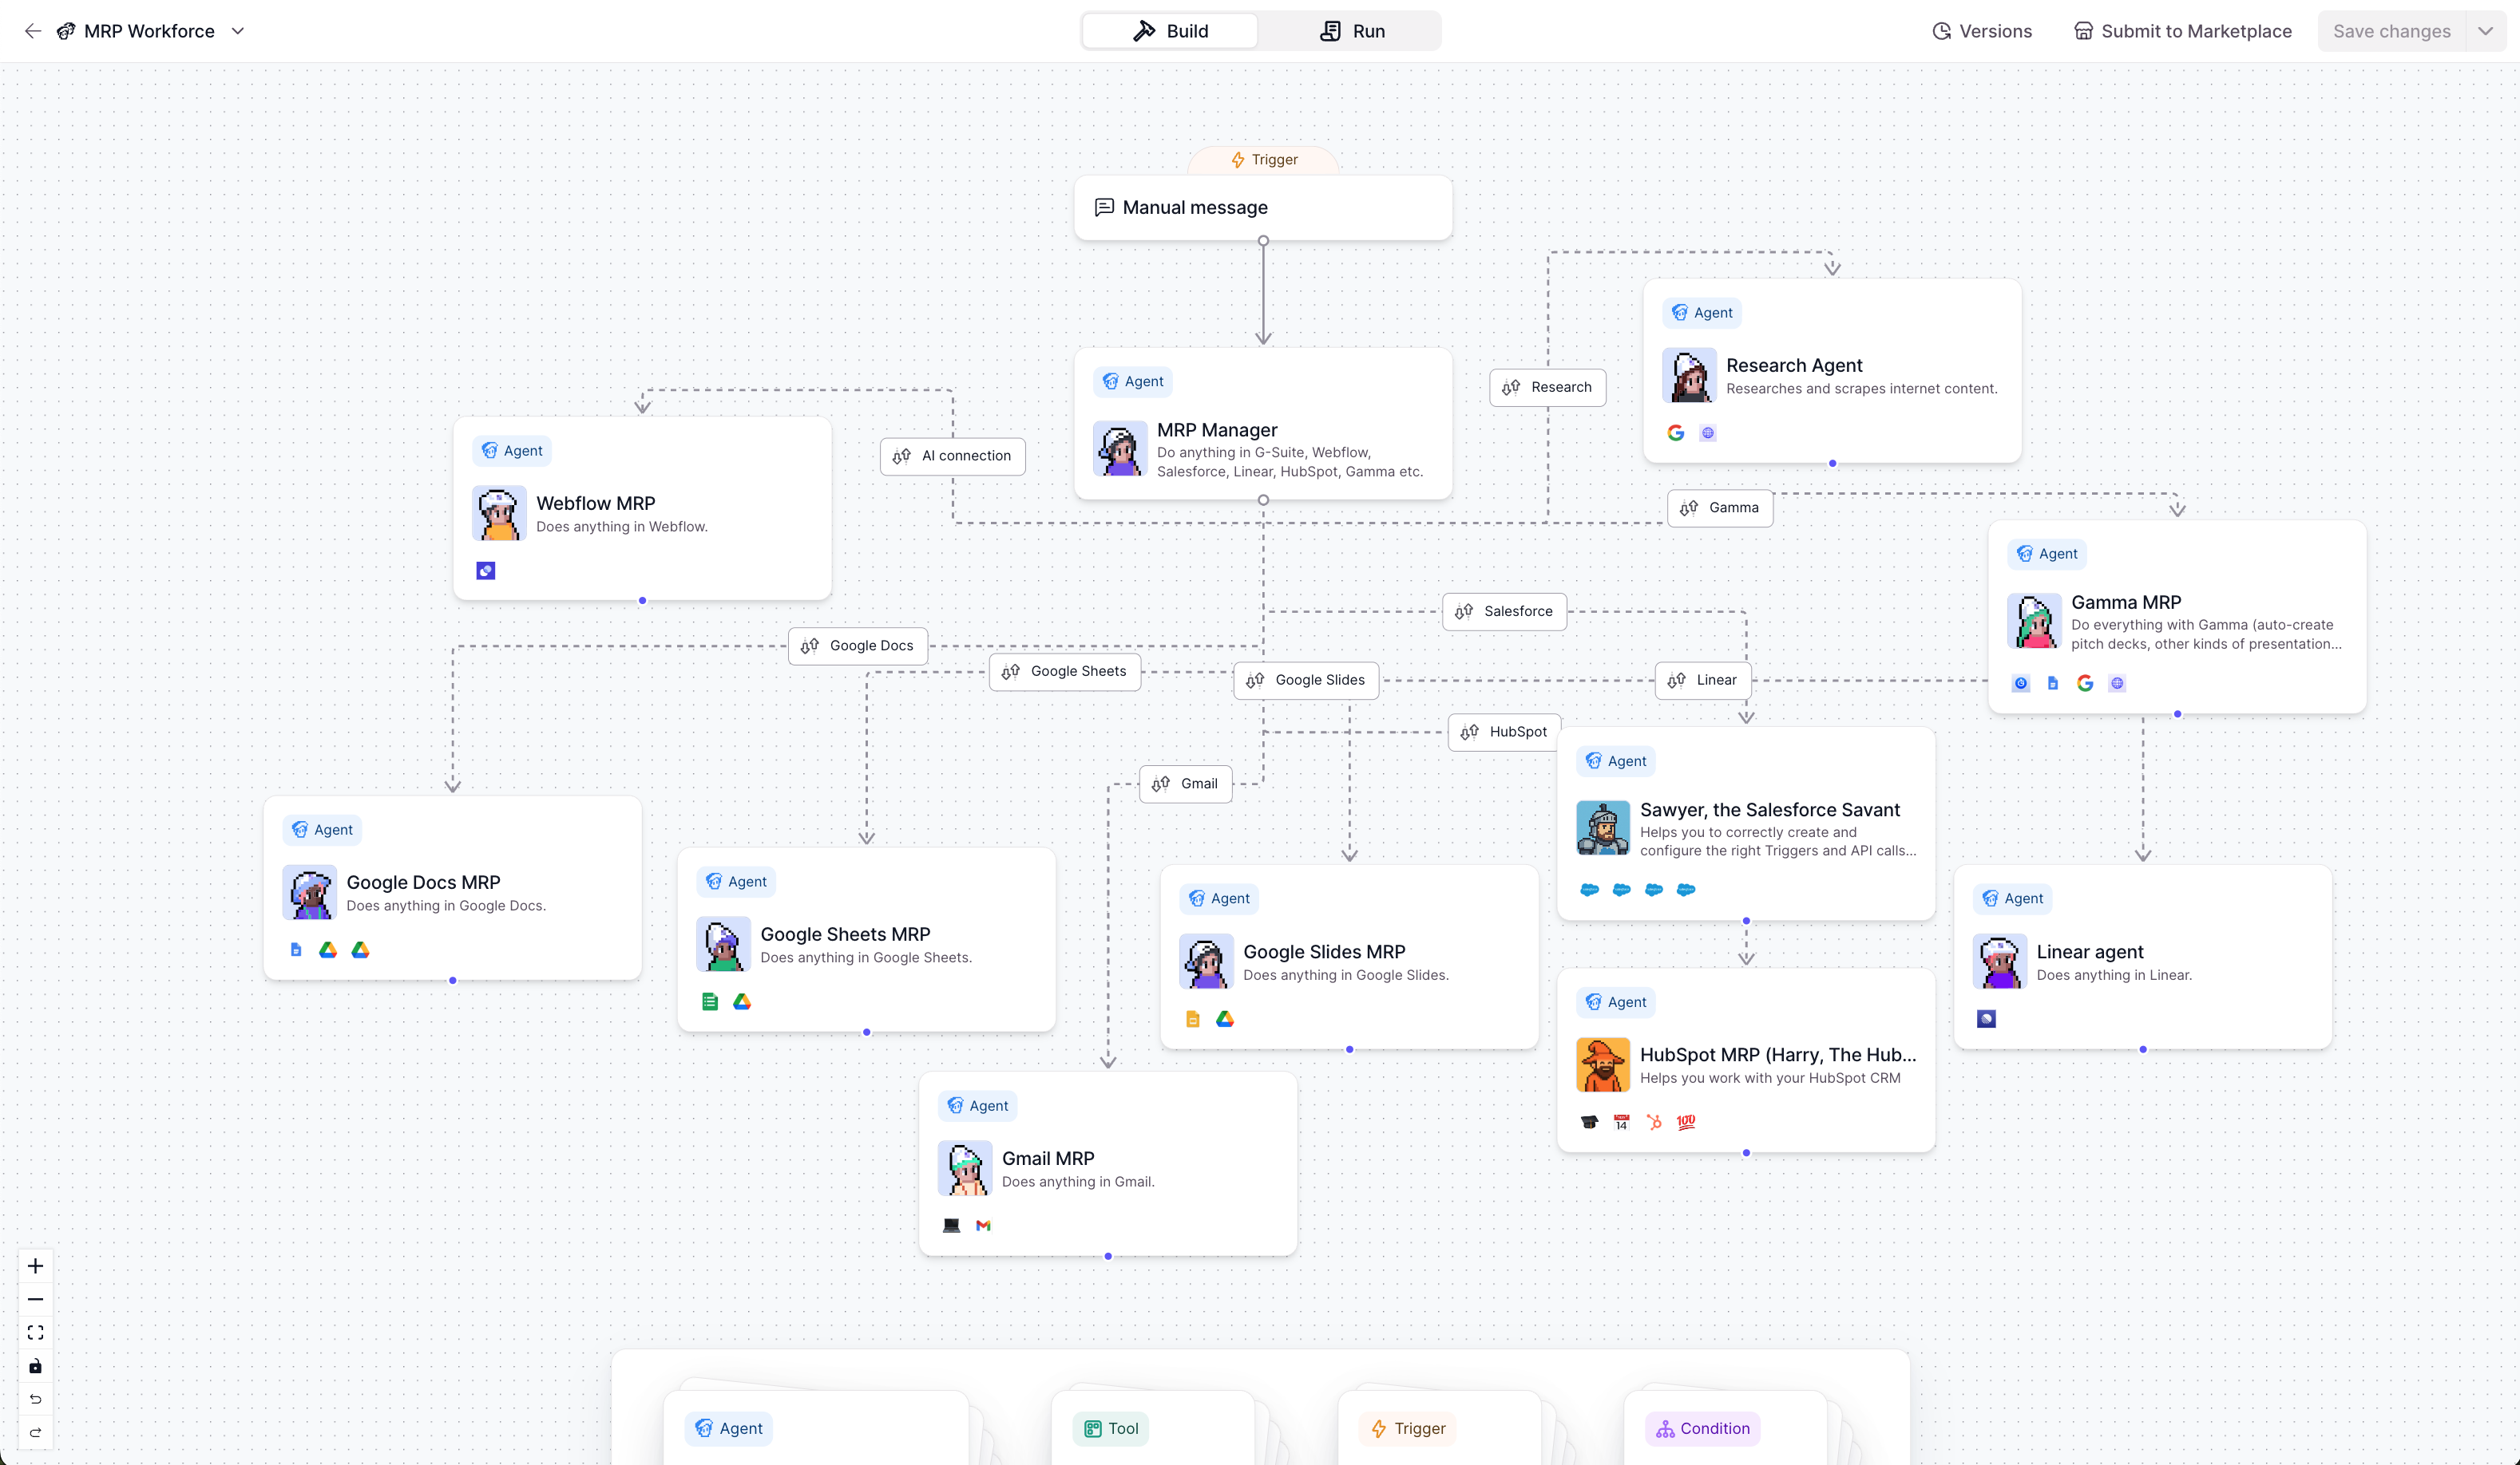Open the Research connection label

pos(1547,387)
